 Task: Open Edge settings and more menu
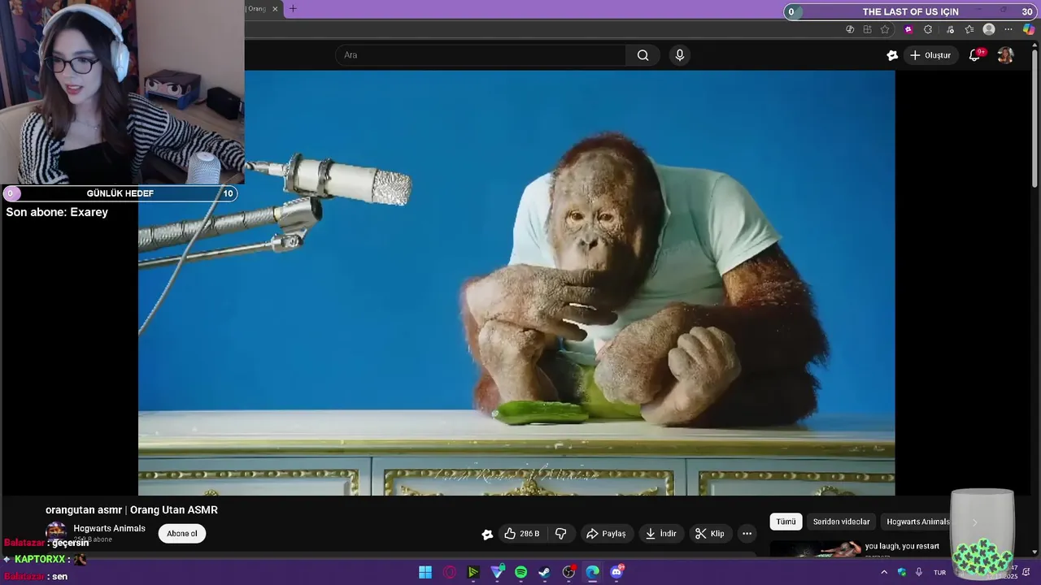[1008, 29]
